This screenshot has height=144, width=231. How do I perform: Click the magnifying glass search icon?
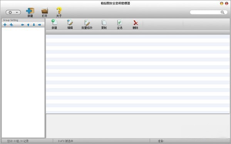(223, 12)
